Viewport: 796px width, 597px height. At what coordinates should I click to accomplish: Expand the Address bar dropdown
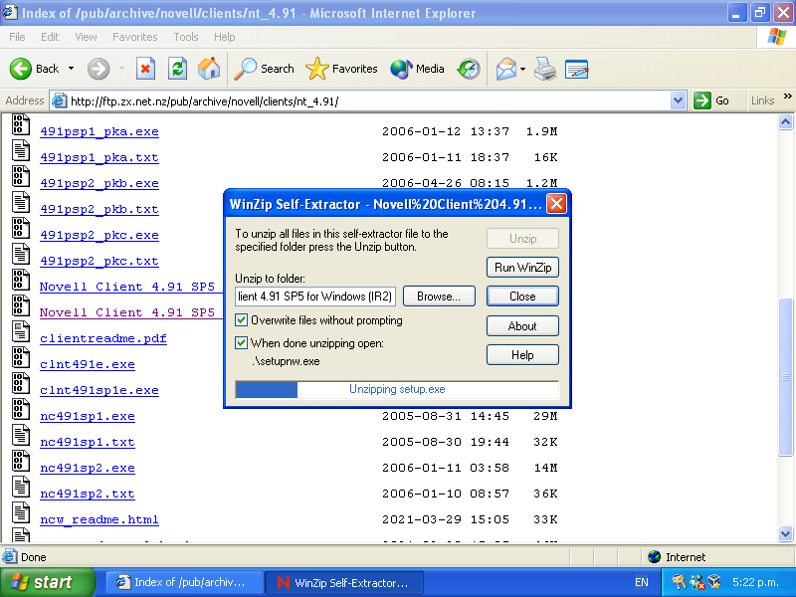pyautogui.click(x=678, y=100)
